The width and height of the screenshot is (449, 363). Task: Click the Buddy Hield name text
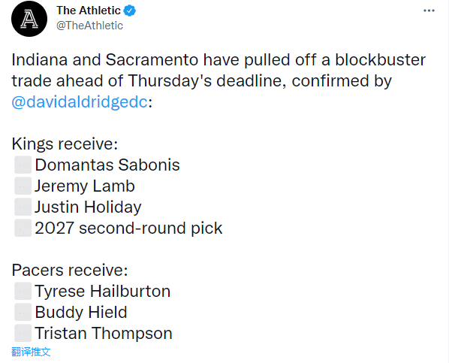coord(81,312)
